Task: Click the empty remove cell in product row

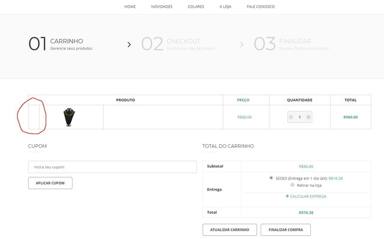Action: [34, 117]
